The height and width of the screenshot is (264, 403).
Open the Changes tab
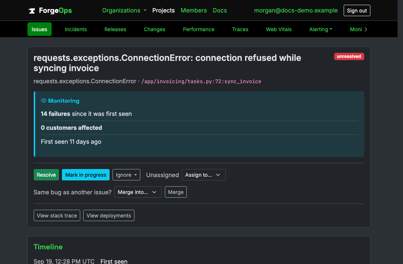[155, 29]
